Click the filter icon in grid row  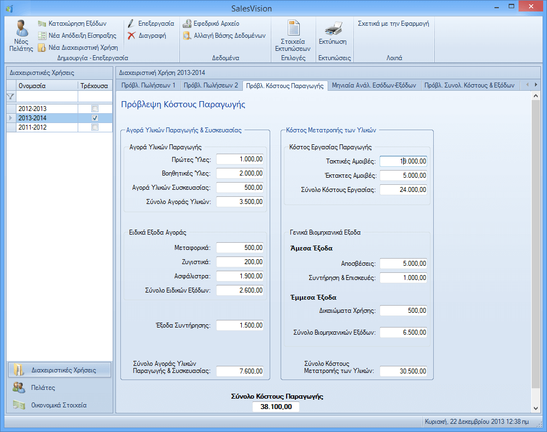coord(10,97)
